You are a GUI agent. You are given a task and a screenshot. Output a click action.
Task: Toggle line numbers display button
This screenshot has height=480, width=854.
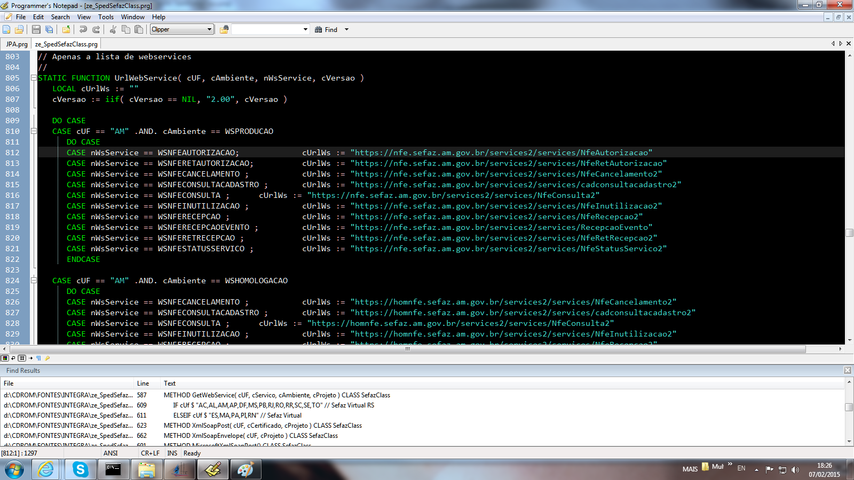tap(22, 358)
